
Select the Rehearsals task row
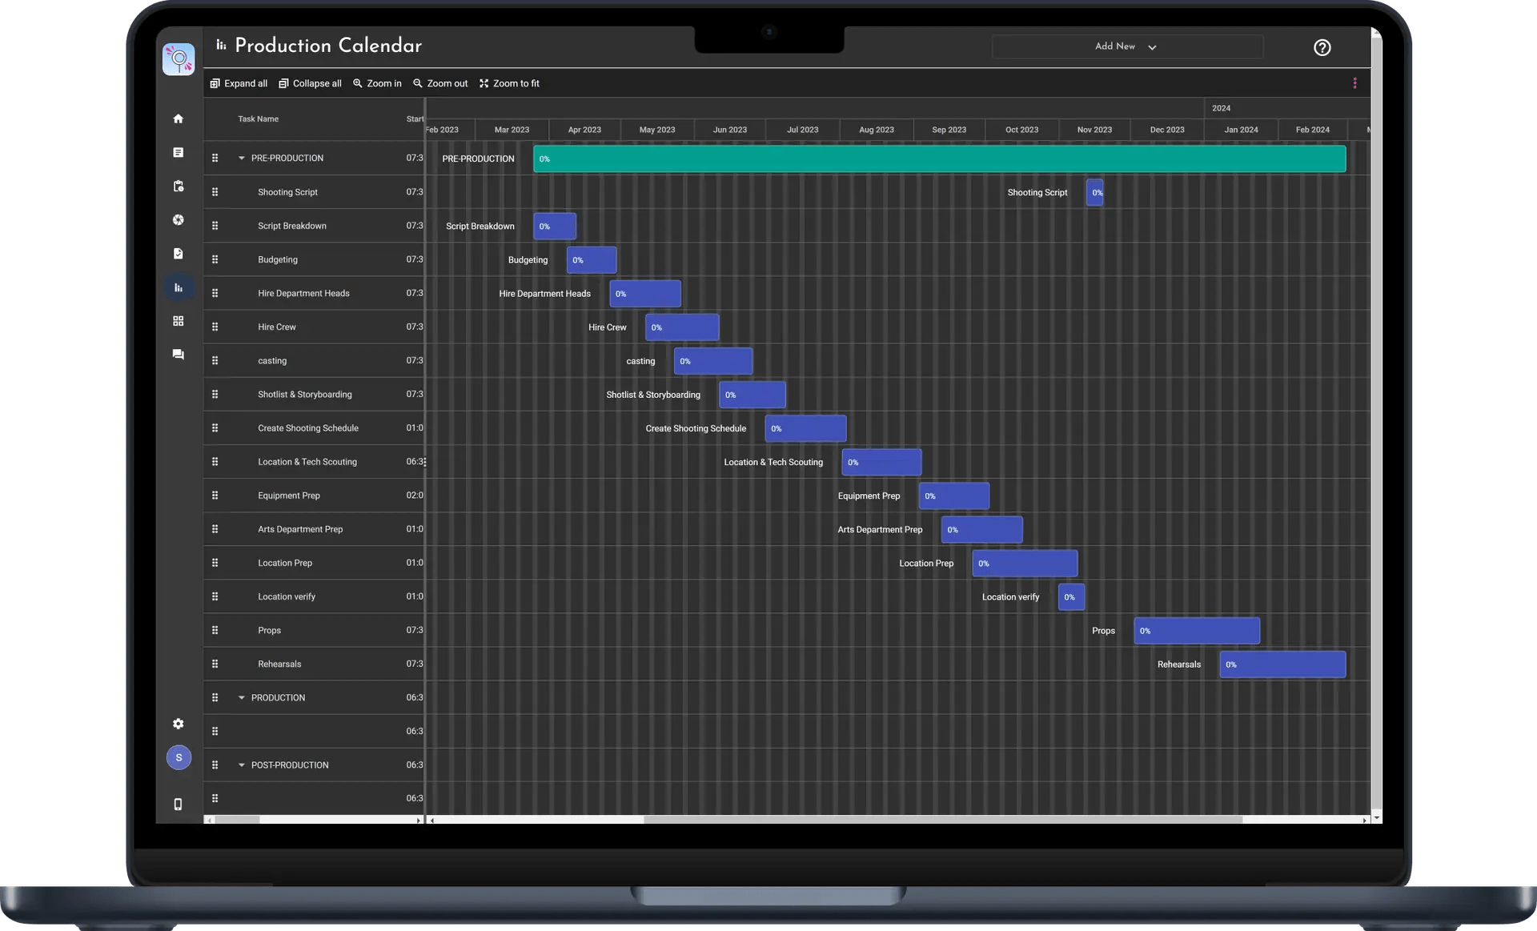279,664
